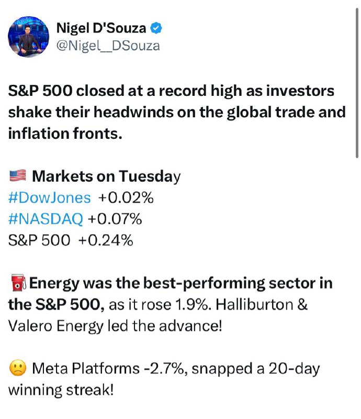The width and height of the screenshot is (361, 419).
Task: Click the sad face emoji
Action: pyautogui.click(x=18, y=368)
